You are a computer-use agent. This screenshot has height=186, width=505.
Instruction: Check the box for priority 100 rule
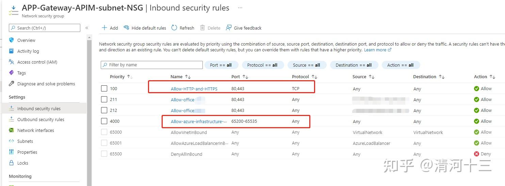tap(104, 89)
